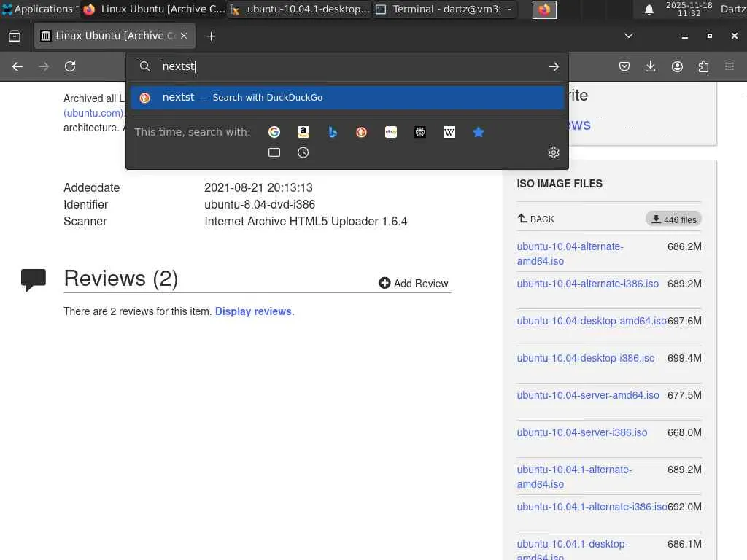
Task: Search with Bing engine icon
Action: (x=333, y=132)
